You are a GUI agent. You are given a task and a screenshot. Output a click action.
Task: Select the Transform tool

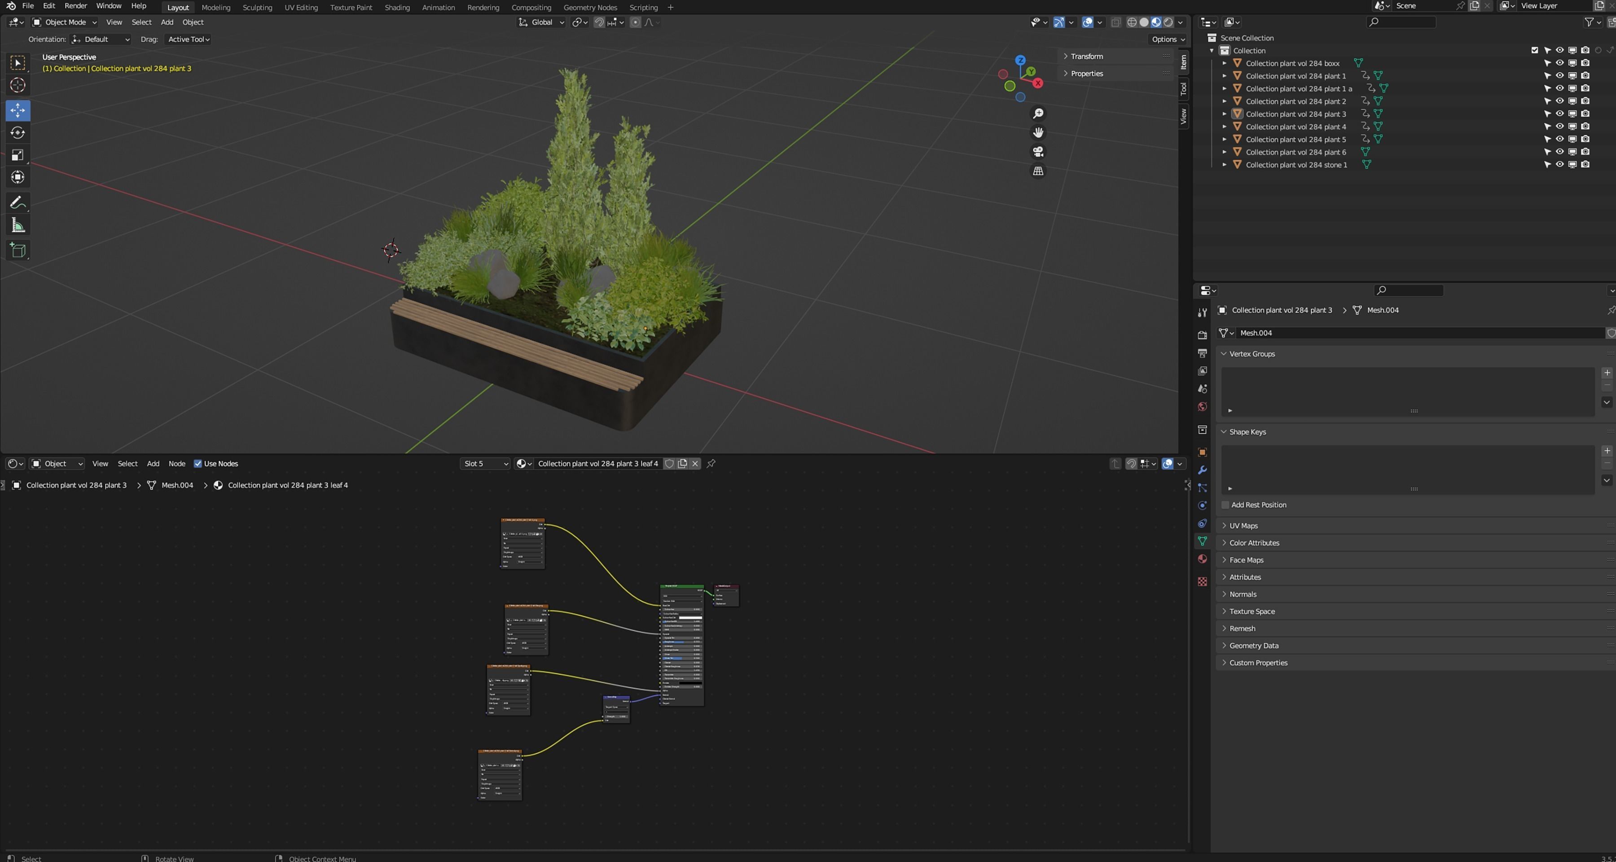pos(18,177)
